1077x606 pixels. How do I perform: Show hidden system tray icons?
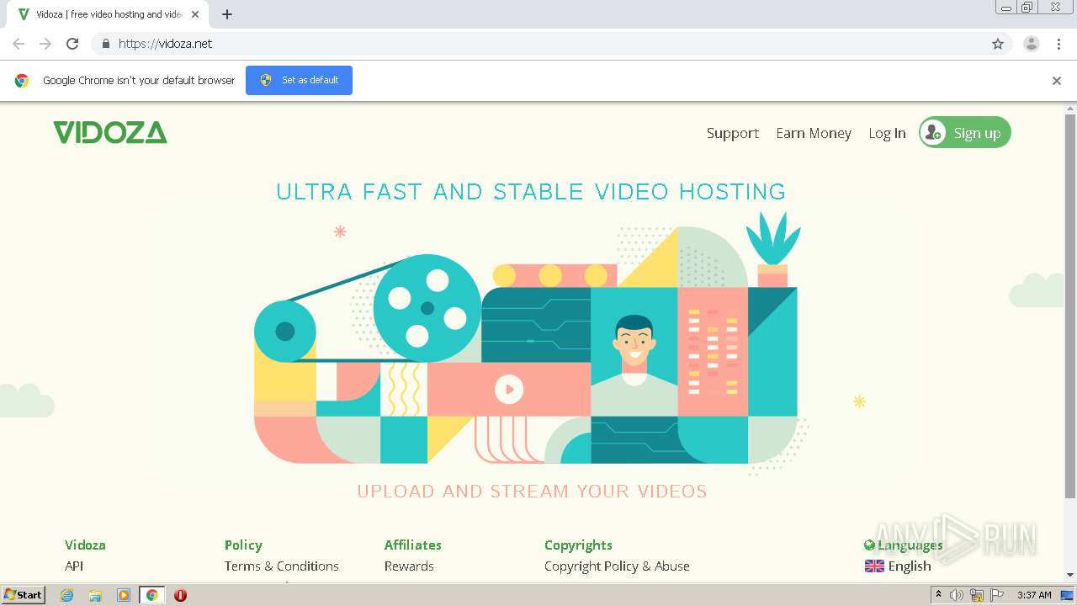click(x=938, y=595)
